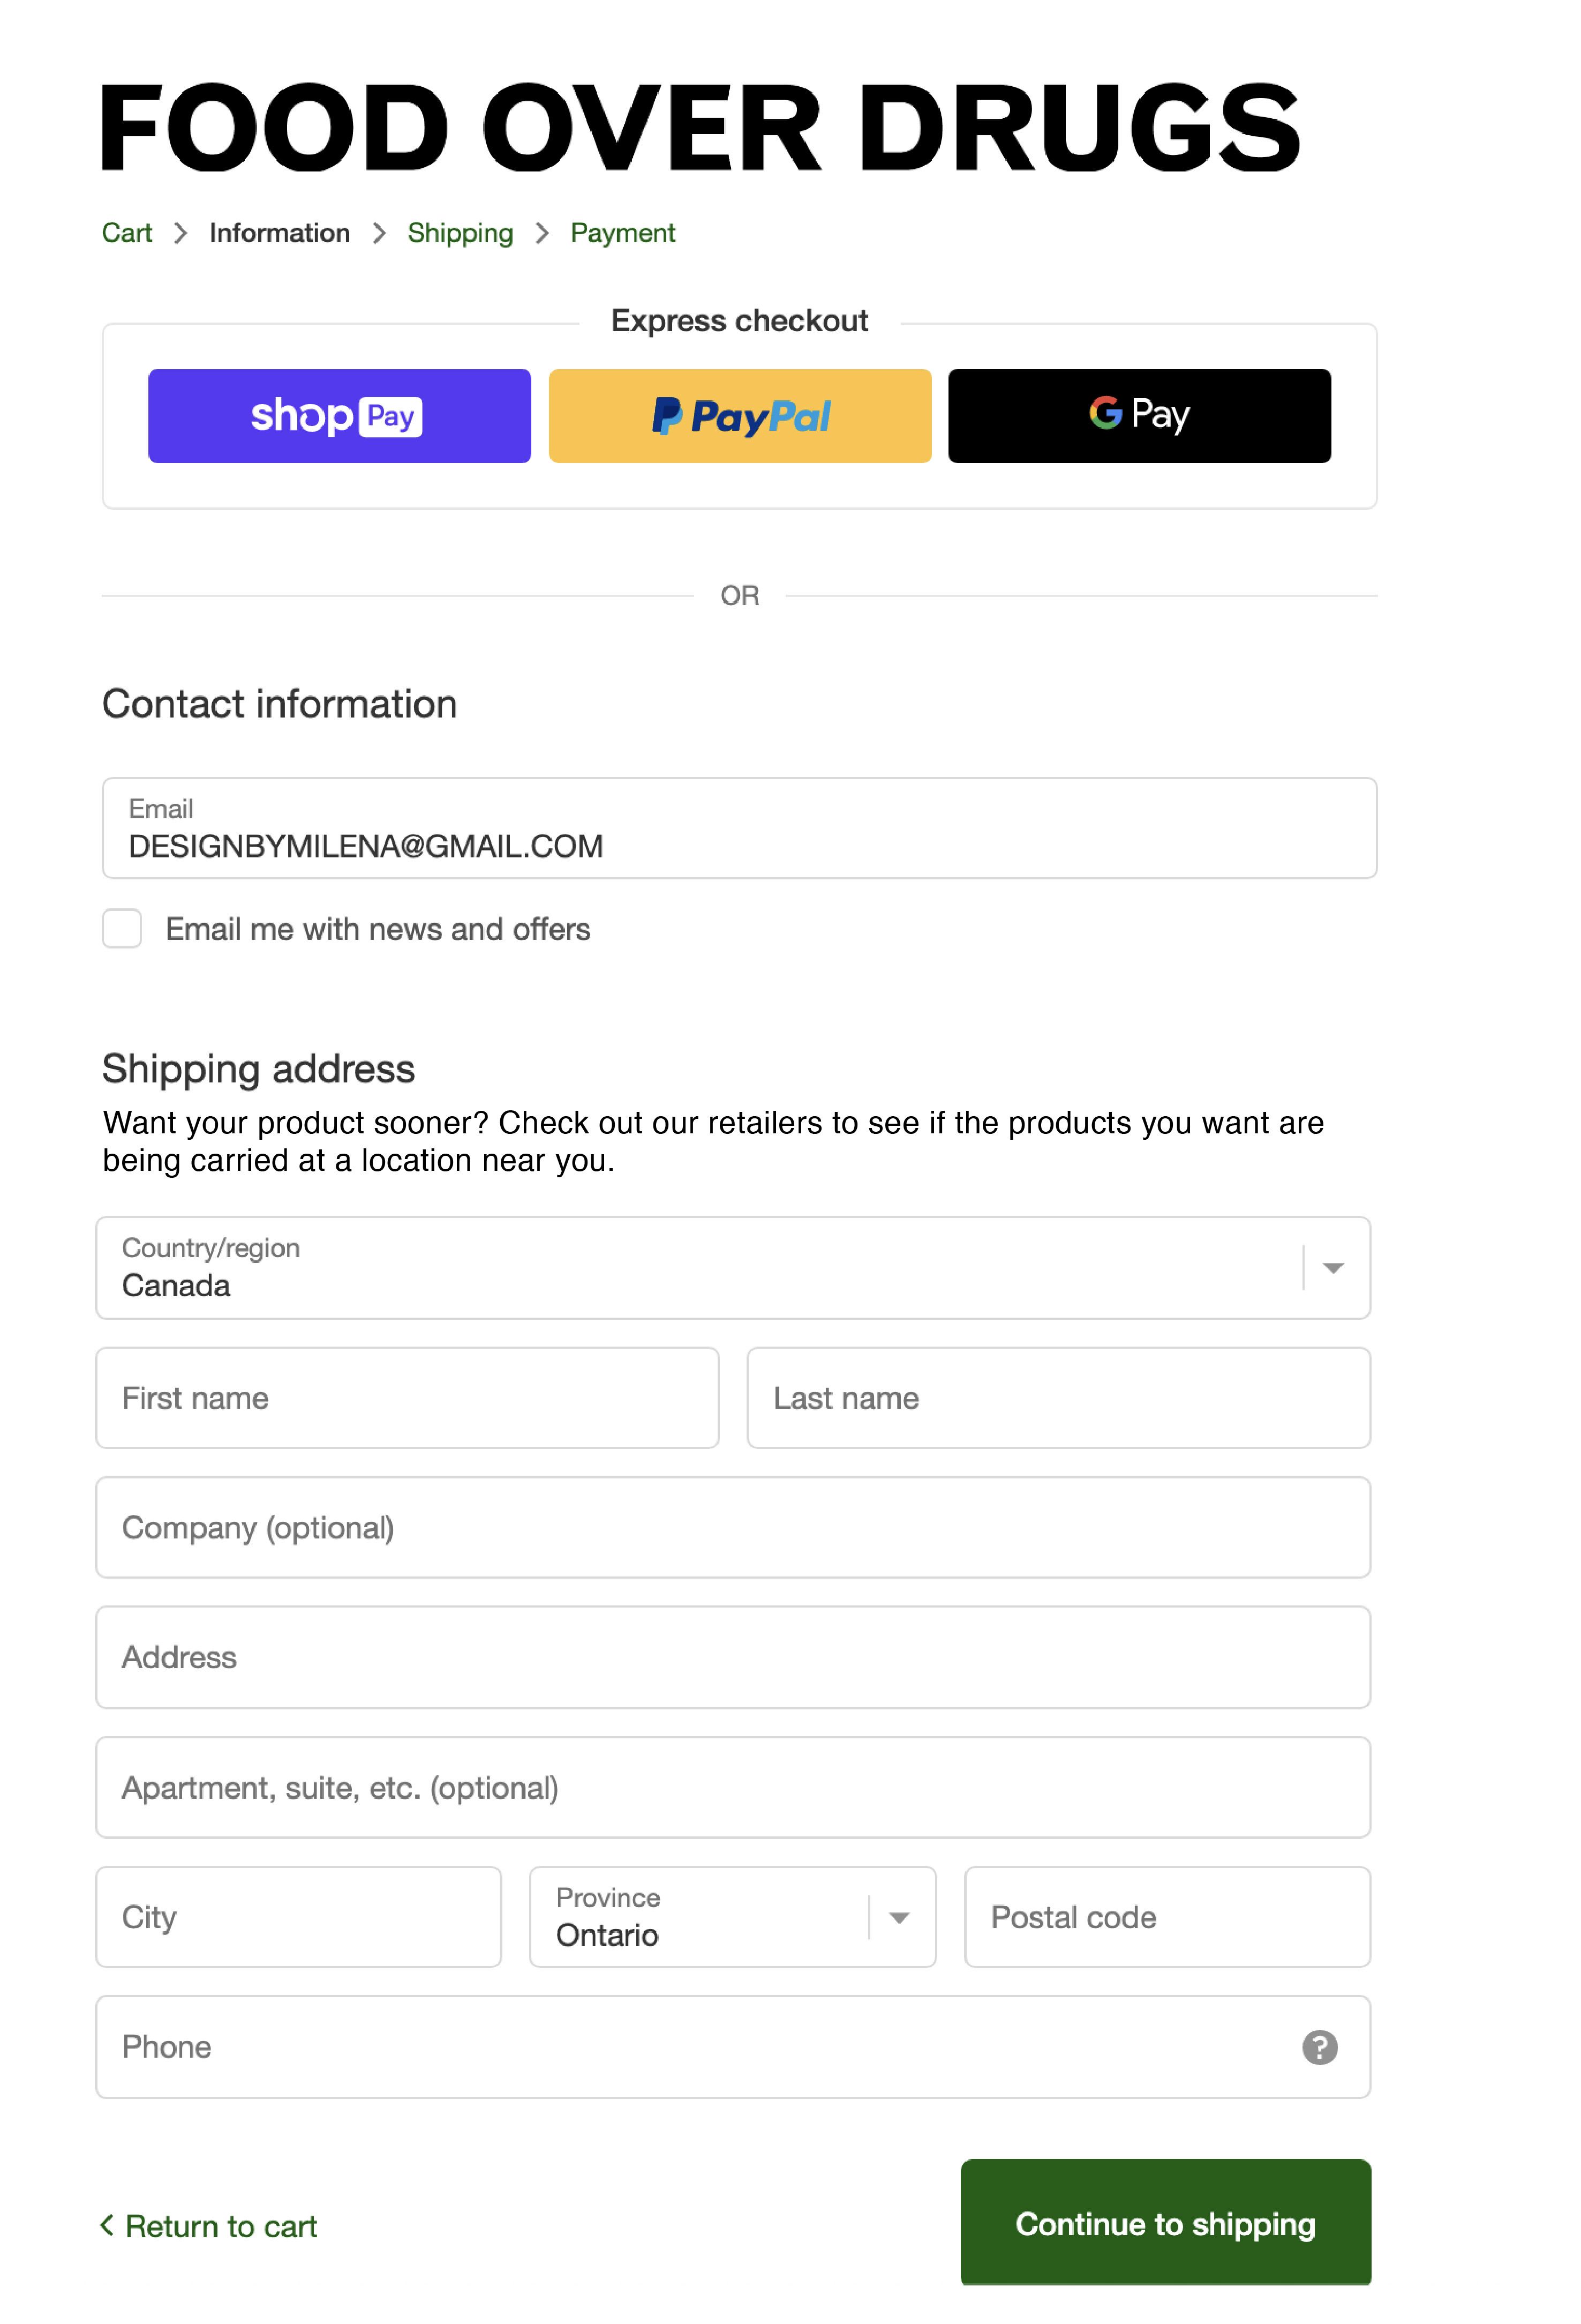Click the Company (optional) field

click(733, 1528)
